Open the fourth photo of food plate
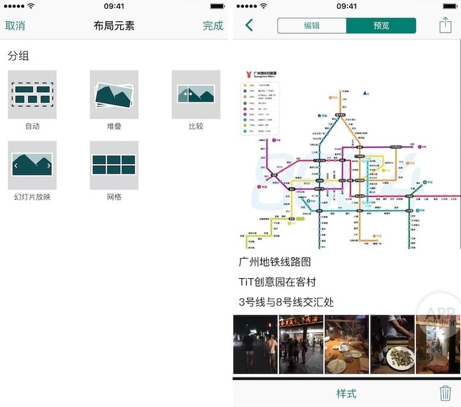The height and width of the screenshot is (407, 461). tap(392, 344)
